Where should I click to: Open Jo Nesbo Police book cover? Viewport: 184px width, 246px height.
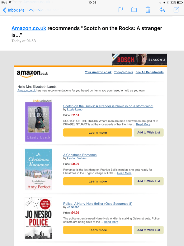click(39, 218)
